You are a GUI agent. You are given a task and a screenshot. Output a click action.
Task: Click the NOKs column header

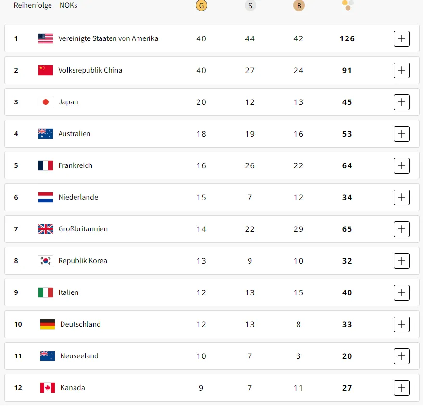click(68, 5)
